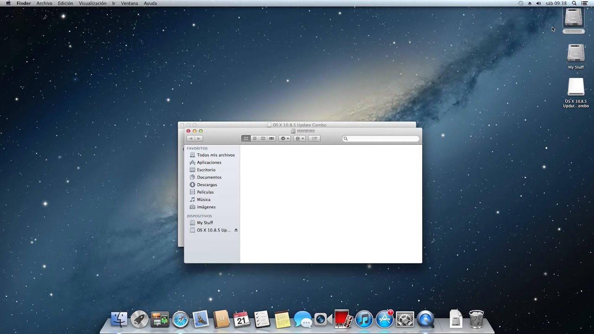Launch Photo Booth from the Dock

tap(343, 319)
